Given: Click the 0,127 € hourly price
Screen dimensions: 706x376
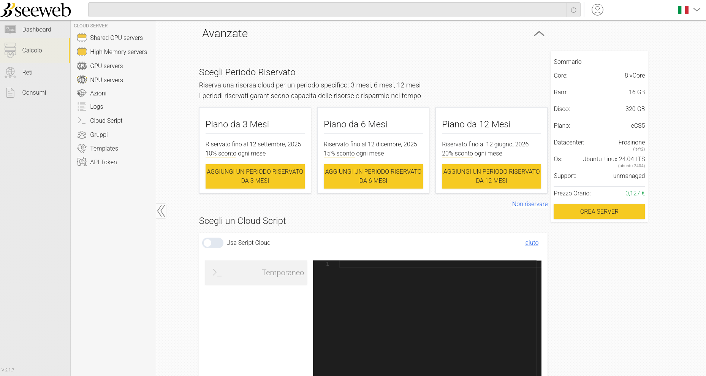Looking at the screenshot, I should click(x=635, y=194).
